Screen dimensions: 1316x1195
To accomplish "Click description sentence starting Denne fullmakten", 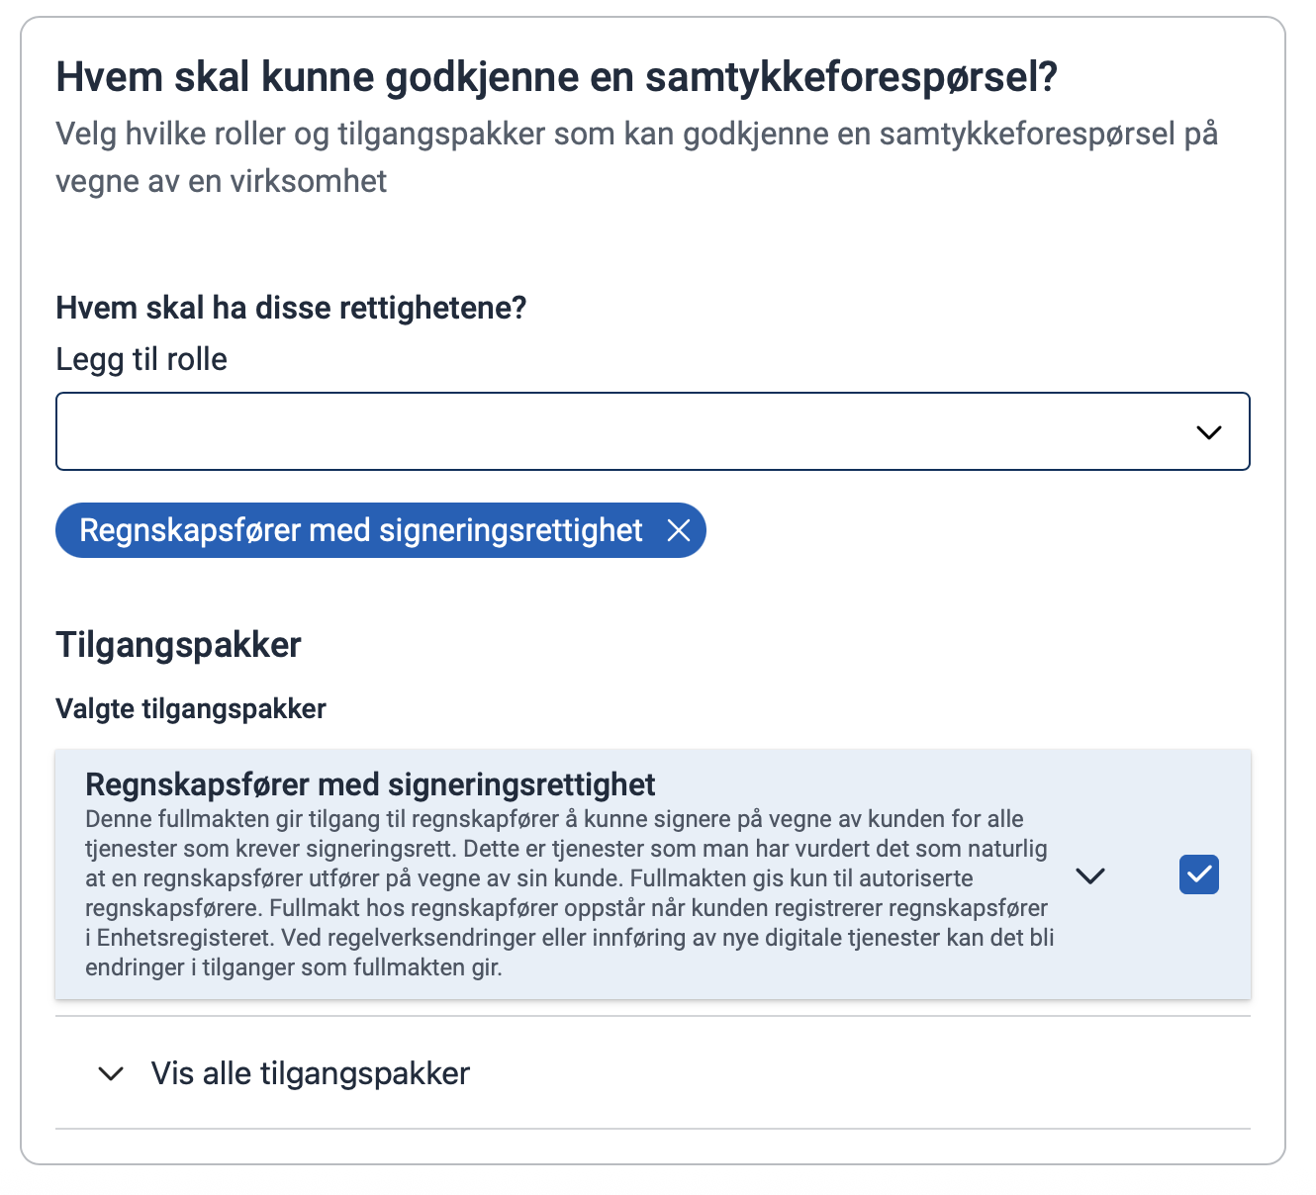I will pos(554,819).
